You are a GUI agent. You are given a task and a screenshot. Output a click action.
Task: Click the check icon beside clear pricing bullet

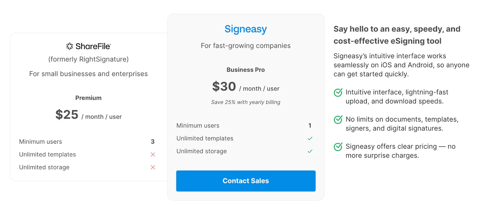pos(338,147)
